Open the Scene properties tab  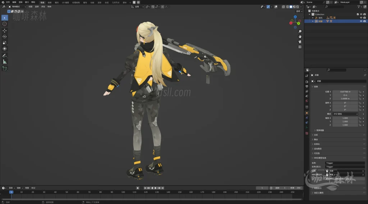coord(307,96)
